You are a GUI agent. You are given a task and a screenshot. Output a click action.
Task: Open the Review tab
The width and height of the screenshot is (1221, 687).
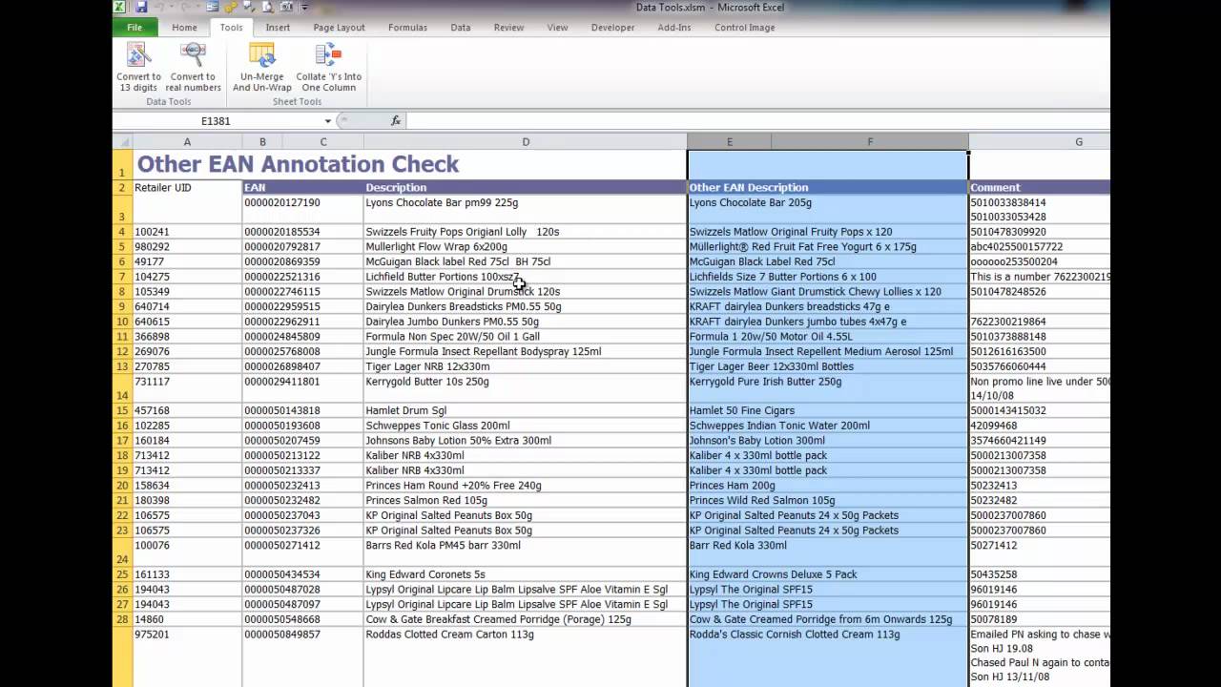click(x=508, y=28)
